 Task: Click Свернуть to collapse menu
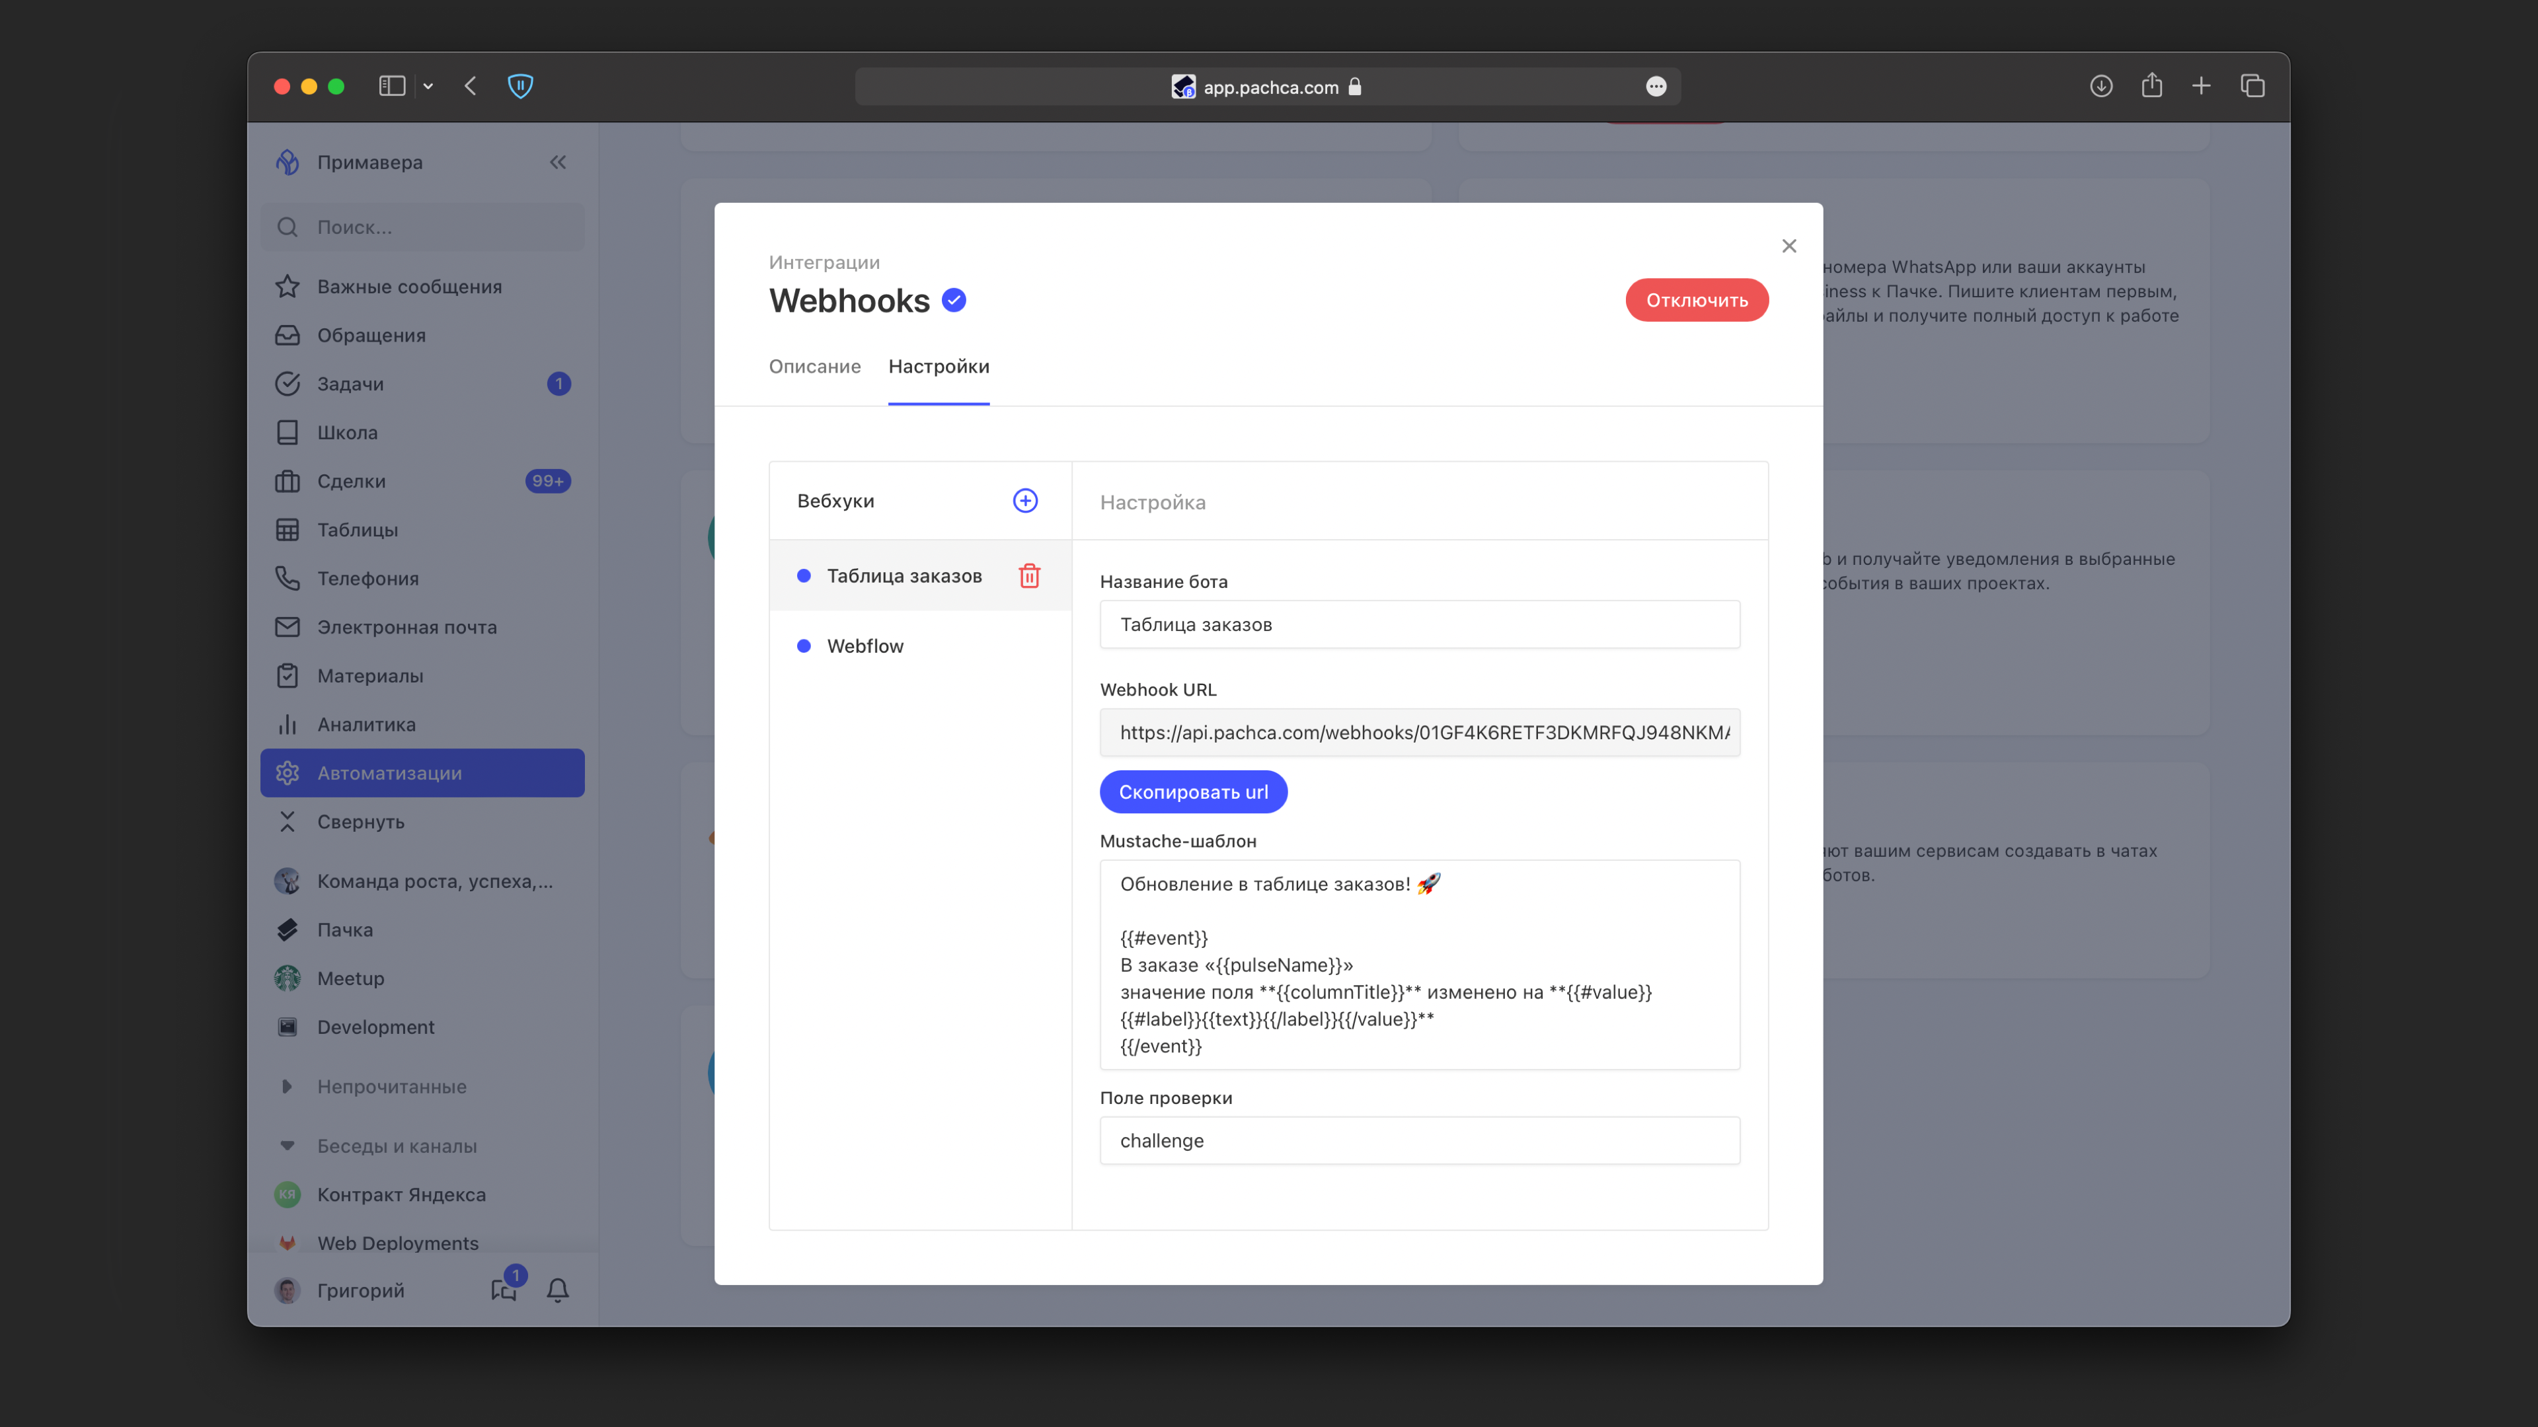click(422, 821)
